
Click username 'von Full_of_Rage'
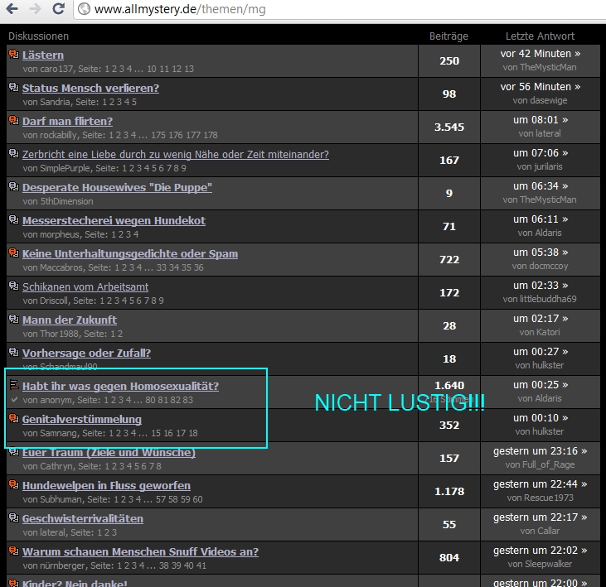540,464
